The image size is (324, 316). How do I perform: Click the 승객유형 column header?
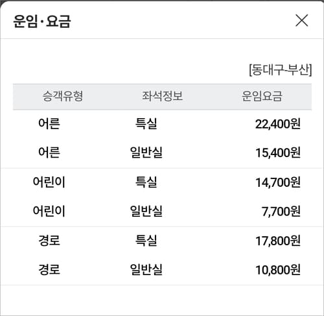tap(63, 96)
